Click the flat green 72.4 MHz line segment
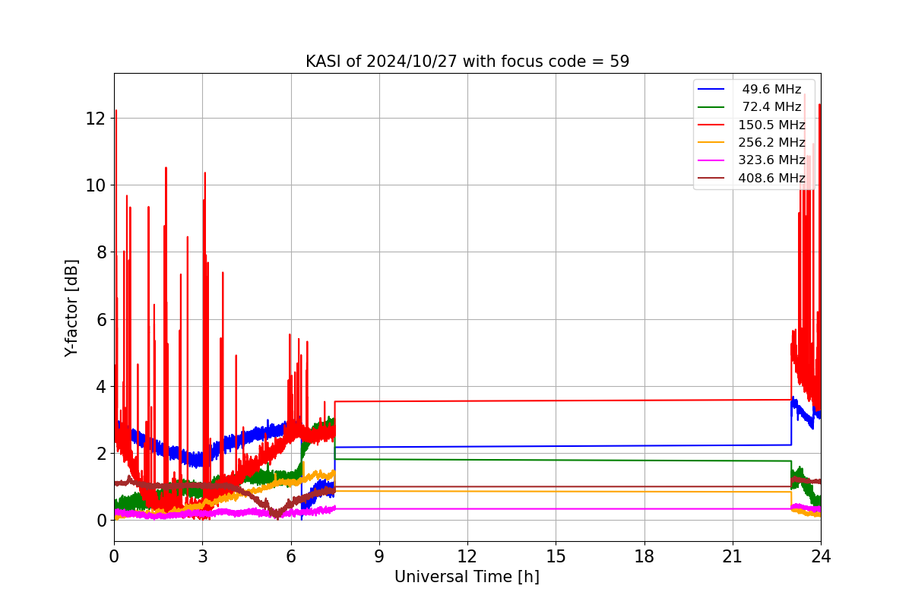Image resolution: width=912 pixels, height=608 pixels. (562, 460)
